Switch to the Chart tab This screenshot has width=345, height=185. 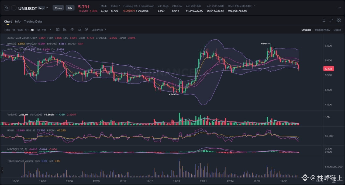(8, 22)
